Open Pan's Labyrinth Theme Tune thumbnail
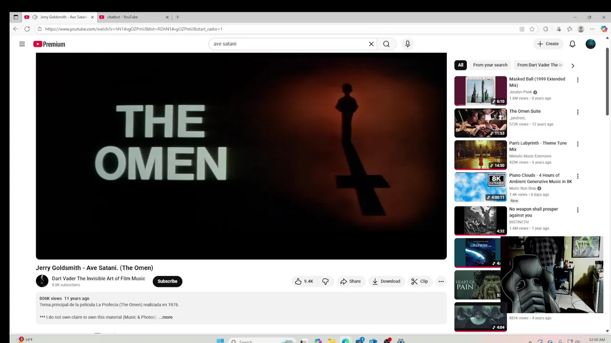This screenshot has height=343, width=611. [x=480, y=155]
